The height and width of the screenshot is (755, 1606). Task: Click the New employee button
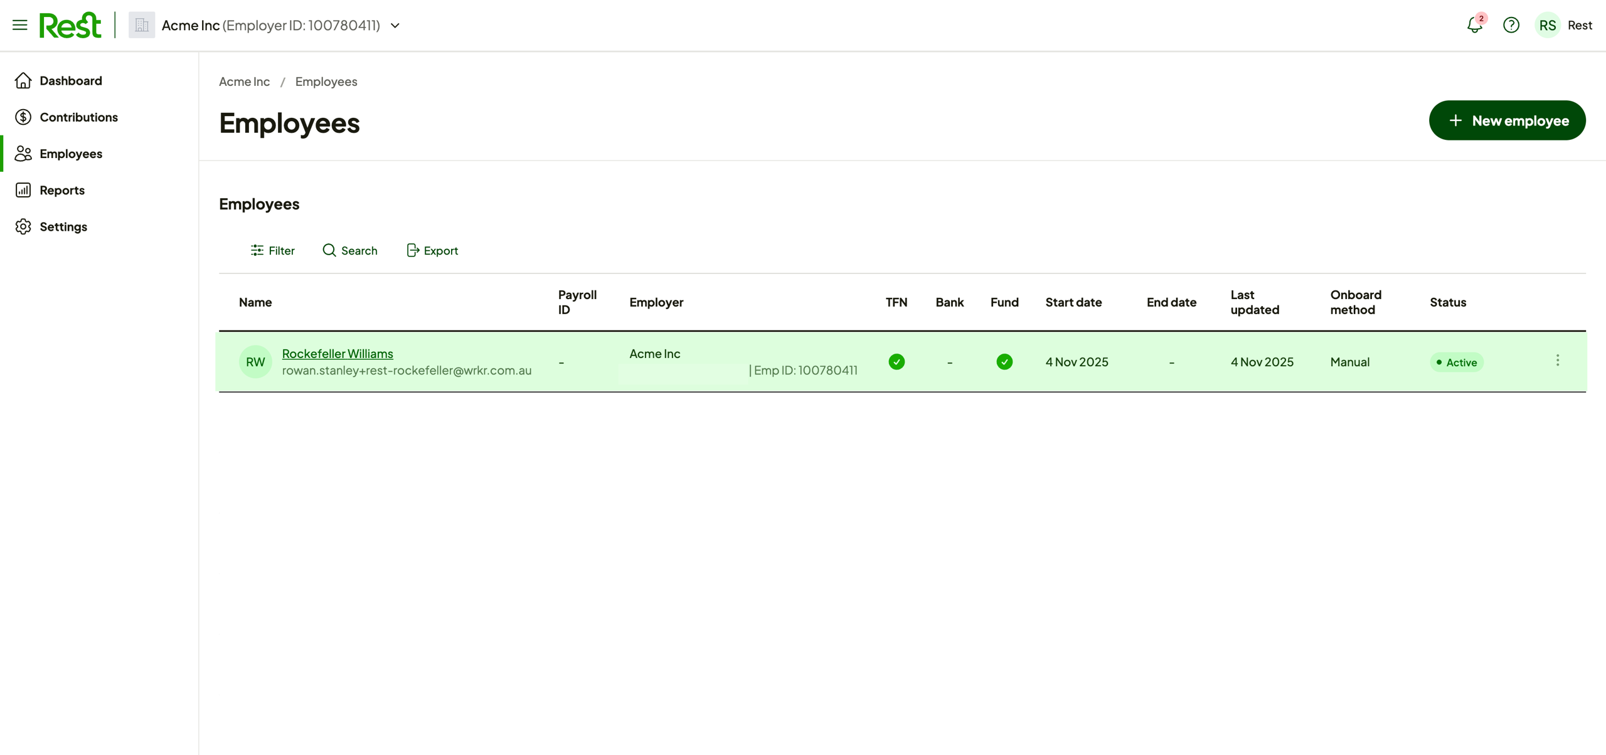click(x=1507, y=120)
